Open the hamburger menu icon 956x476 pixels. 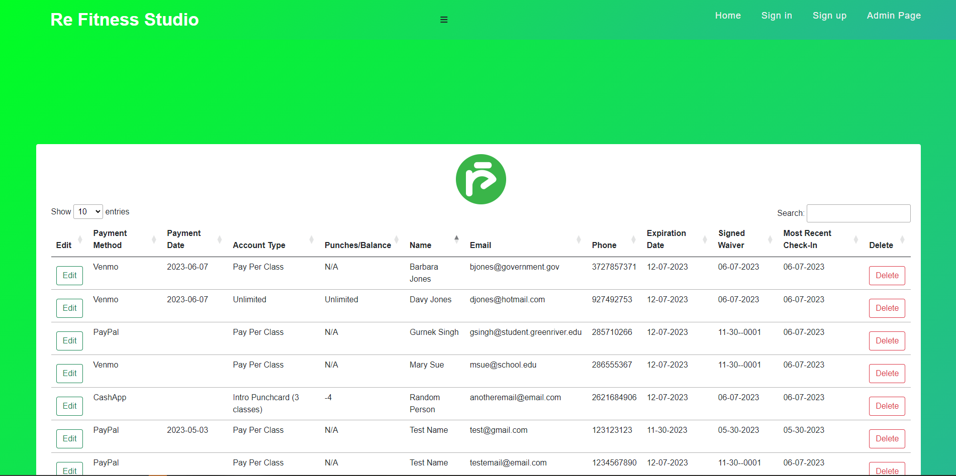coord(443,20)
